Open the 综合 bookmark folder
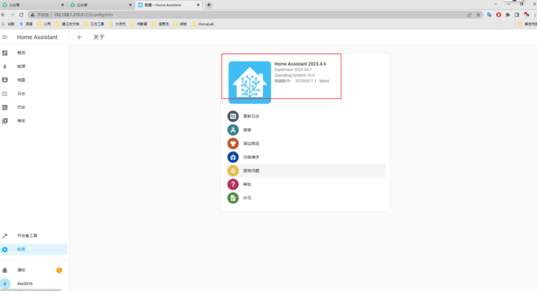This screenshot has width=537, height=291. [x=180, y=24]
